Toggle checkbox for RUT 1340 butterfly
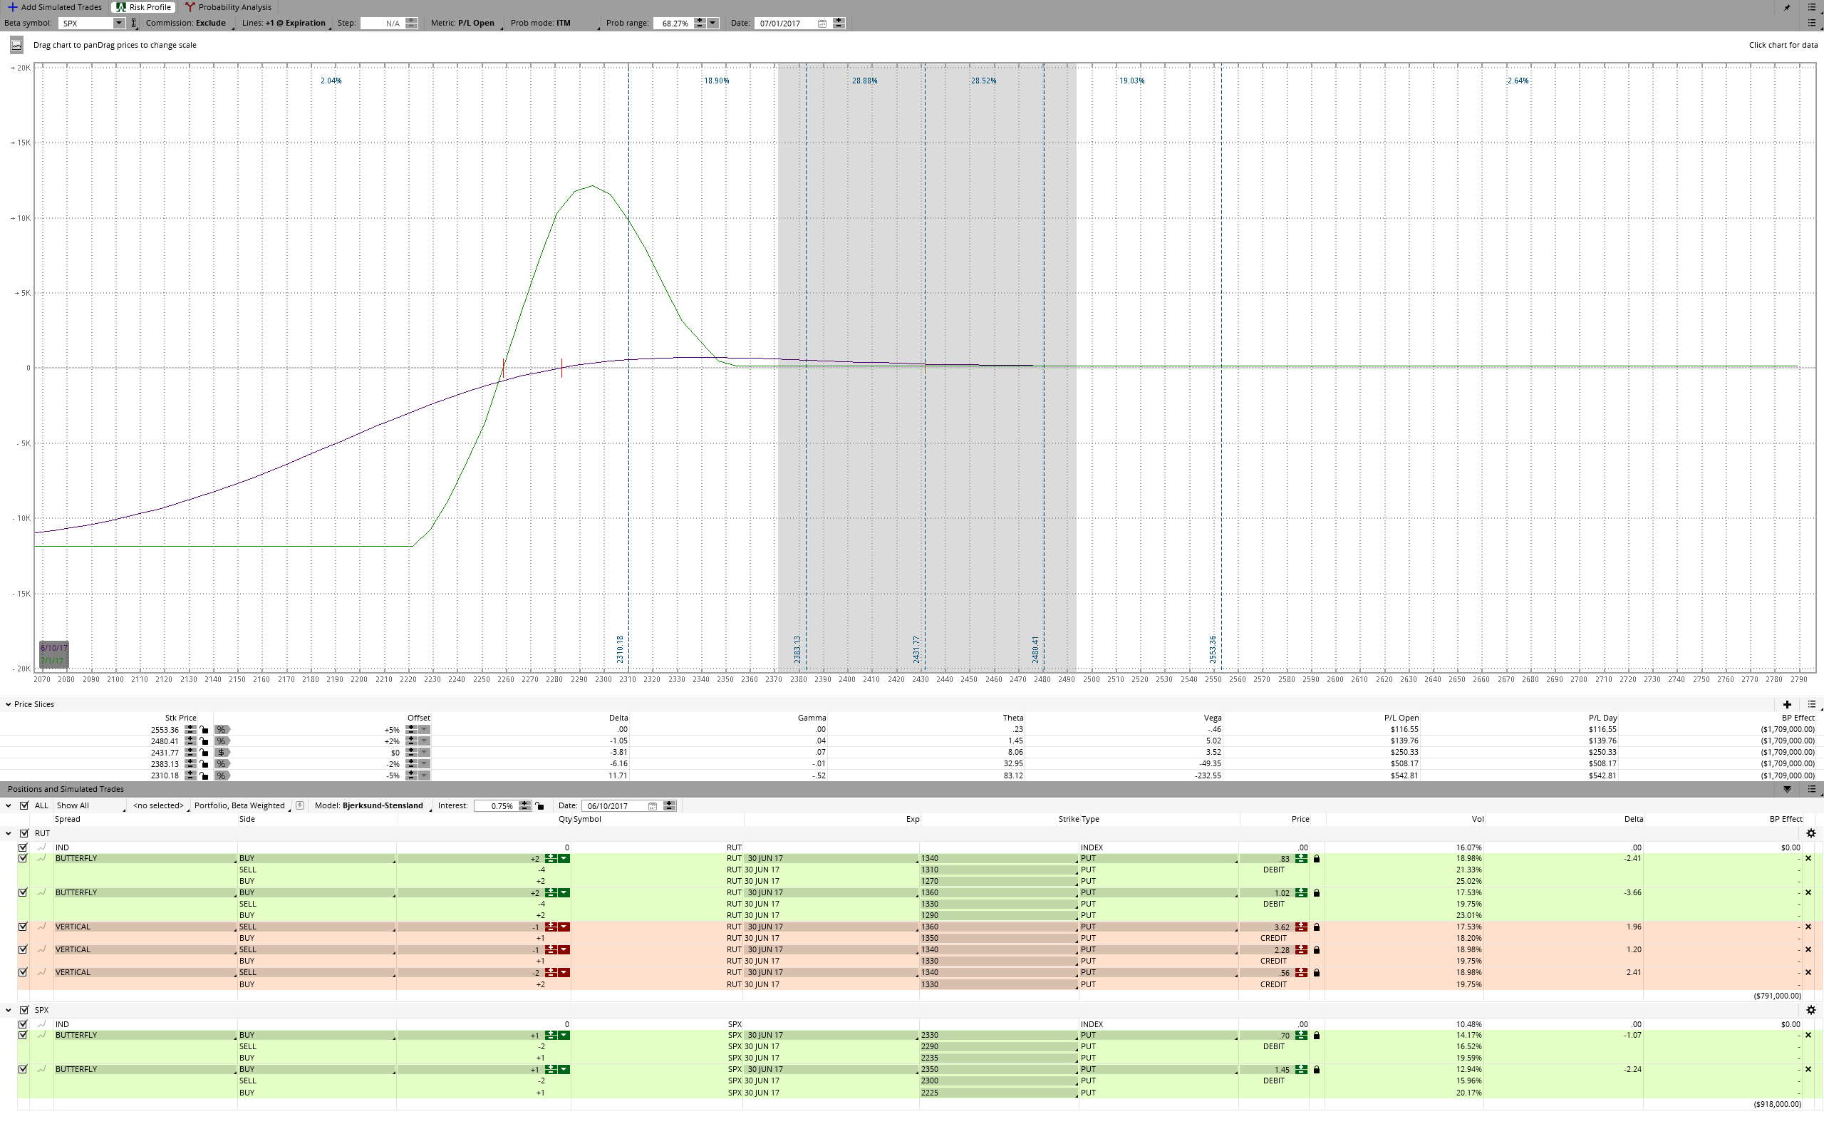This screenshot has width=1824, height=1124. coord(22,859)
